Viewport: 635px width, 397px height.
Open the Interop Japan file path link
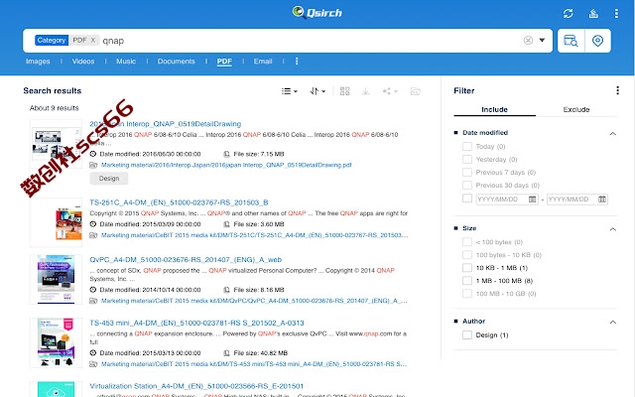click(226, 165)
